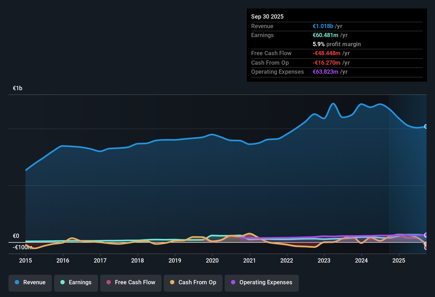Open the Operating Expenses detail row

[336, 72]
